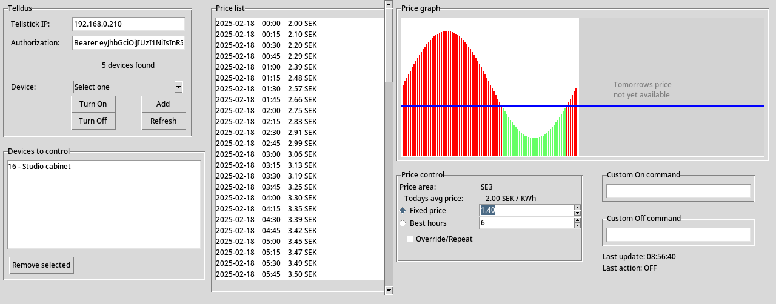Select the 00:15 2.10 SEK price row
Viewport: 776px width, 304px height.
pos(299,34)
